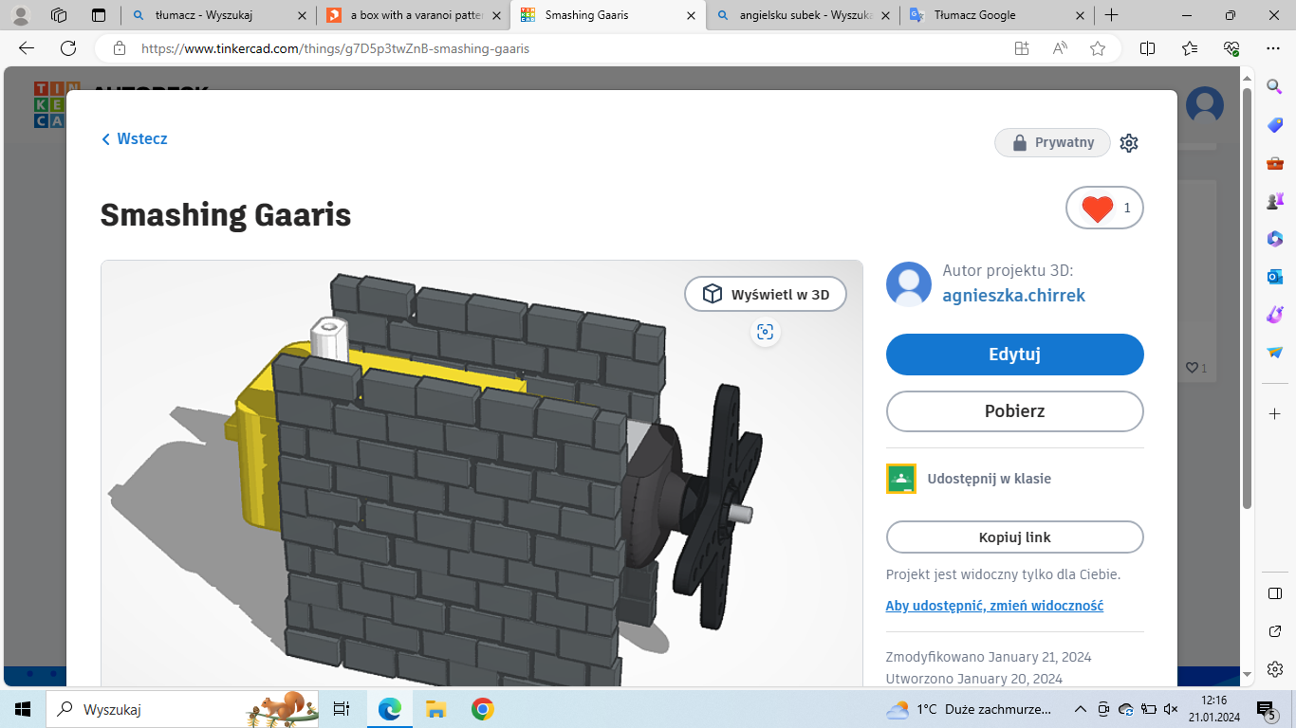Click the Pobierz download button
Screen dimensions: 1296x728
pyautogui.click(x=1014, y=411)
